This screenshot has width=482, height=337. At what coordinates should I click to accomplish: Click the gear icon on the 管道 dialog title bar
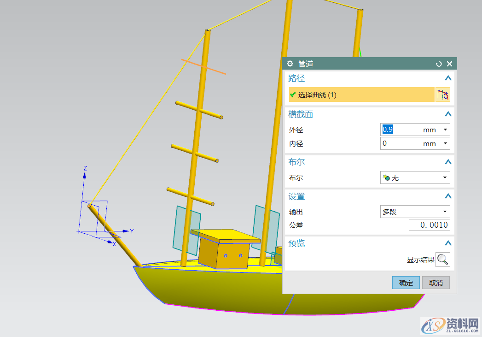[290, 64]
